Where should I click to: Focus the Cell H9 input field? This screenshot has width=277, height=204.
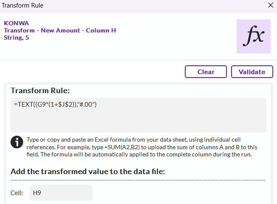click(x=61, y=193)
